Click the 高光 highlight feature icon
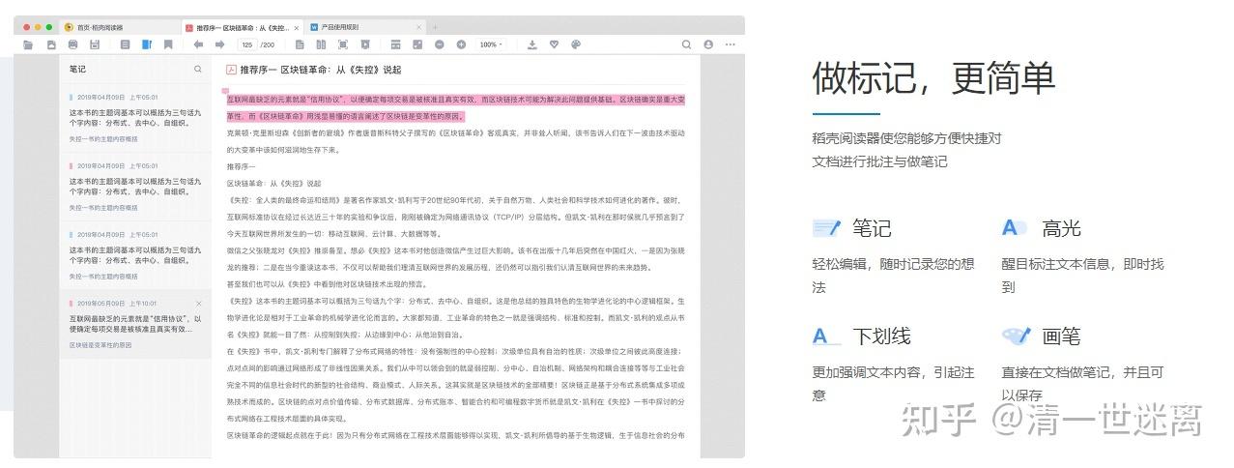Viewport: 1234px width, 468px height. (x=1014, y=228)
